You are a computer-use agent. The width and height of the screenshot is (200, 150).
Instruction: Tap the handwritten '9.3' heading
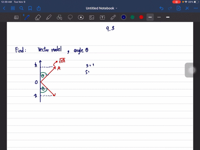(x=110, y=28)
